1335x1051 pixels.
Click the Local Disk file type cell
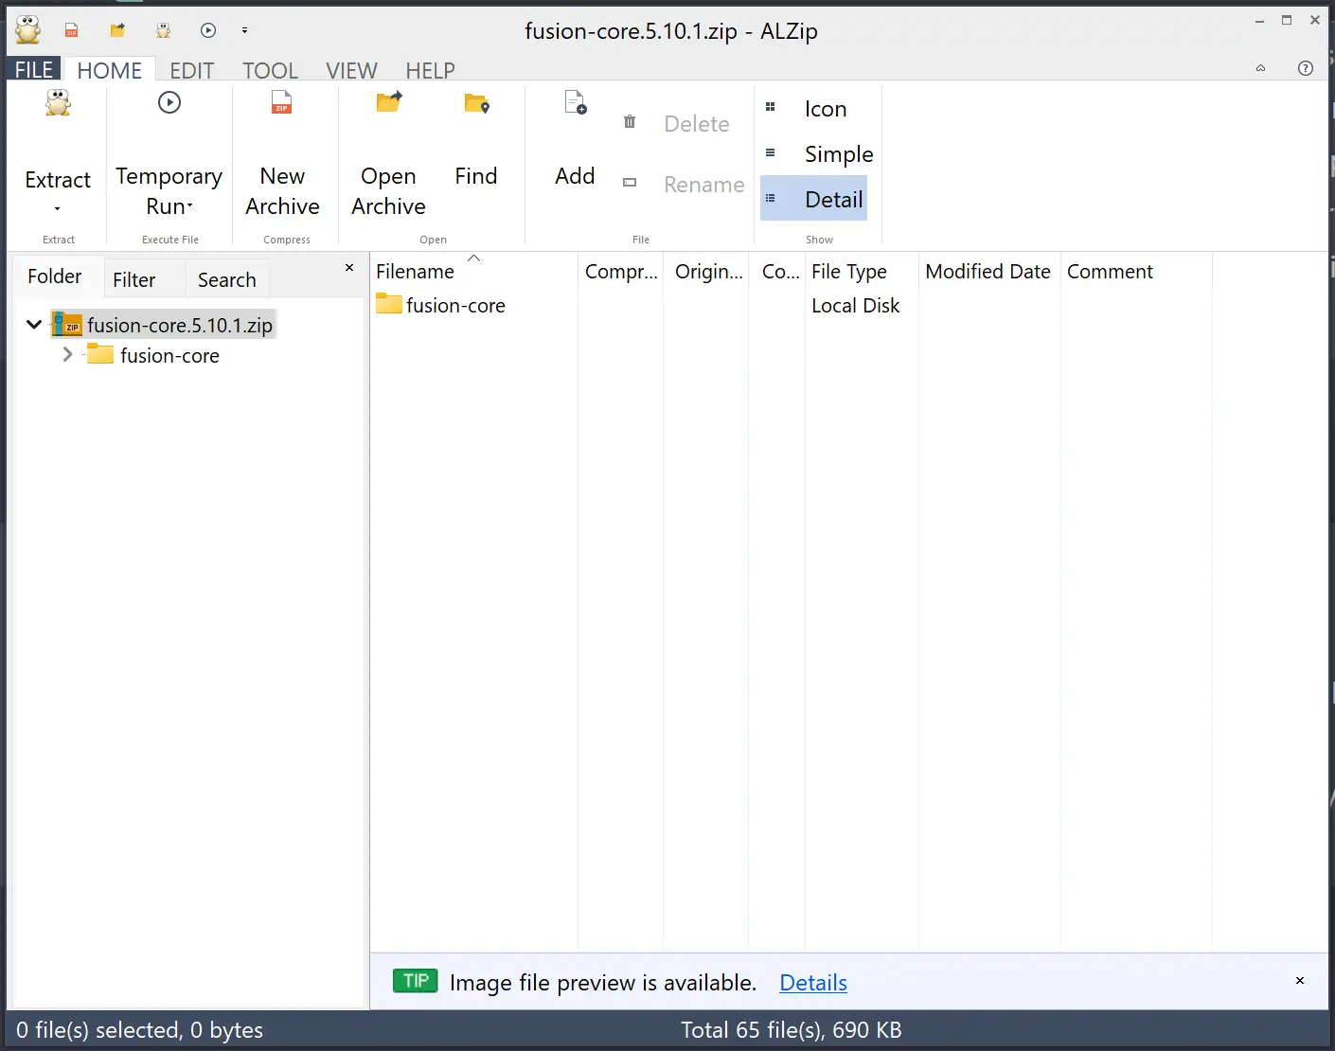coord(856,306)
